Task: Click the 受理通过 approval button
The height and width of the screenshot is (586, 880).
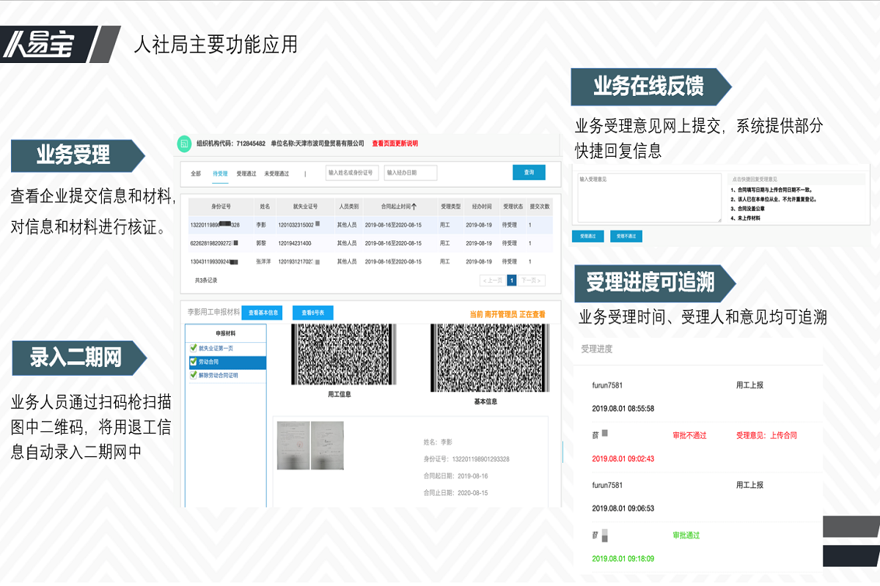Action: 590,235
